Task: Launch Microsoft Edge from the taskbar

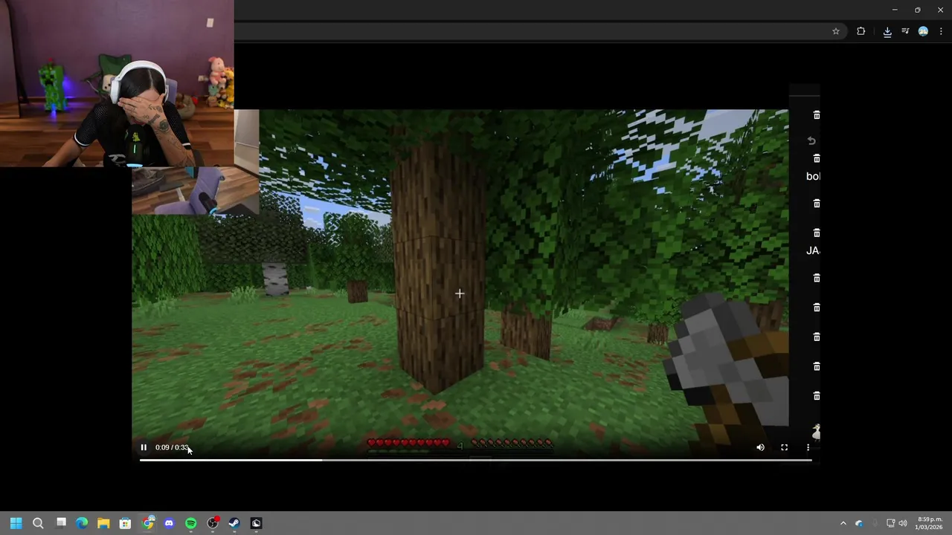Action: point(82,523)
